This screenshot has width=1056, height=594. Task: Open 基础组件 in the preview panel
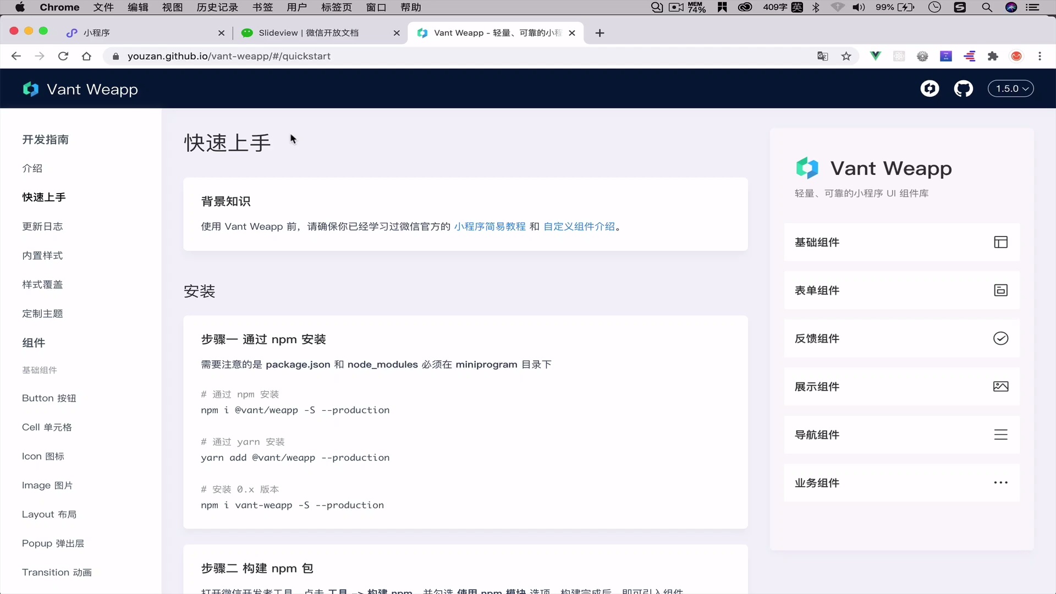pos(902,242)
